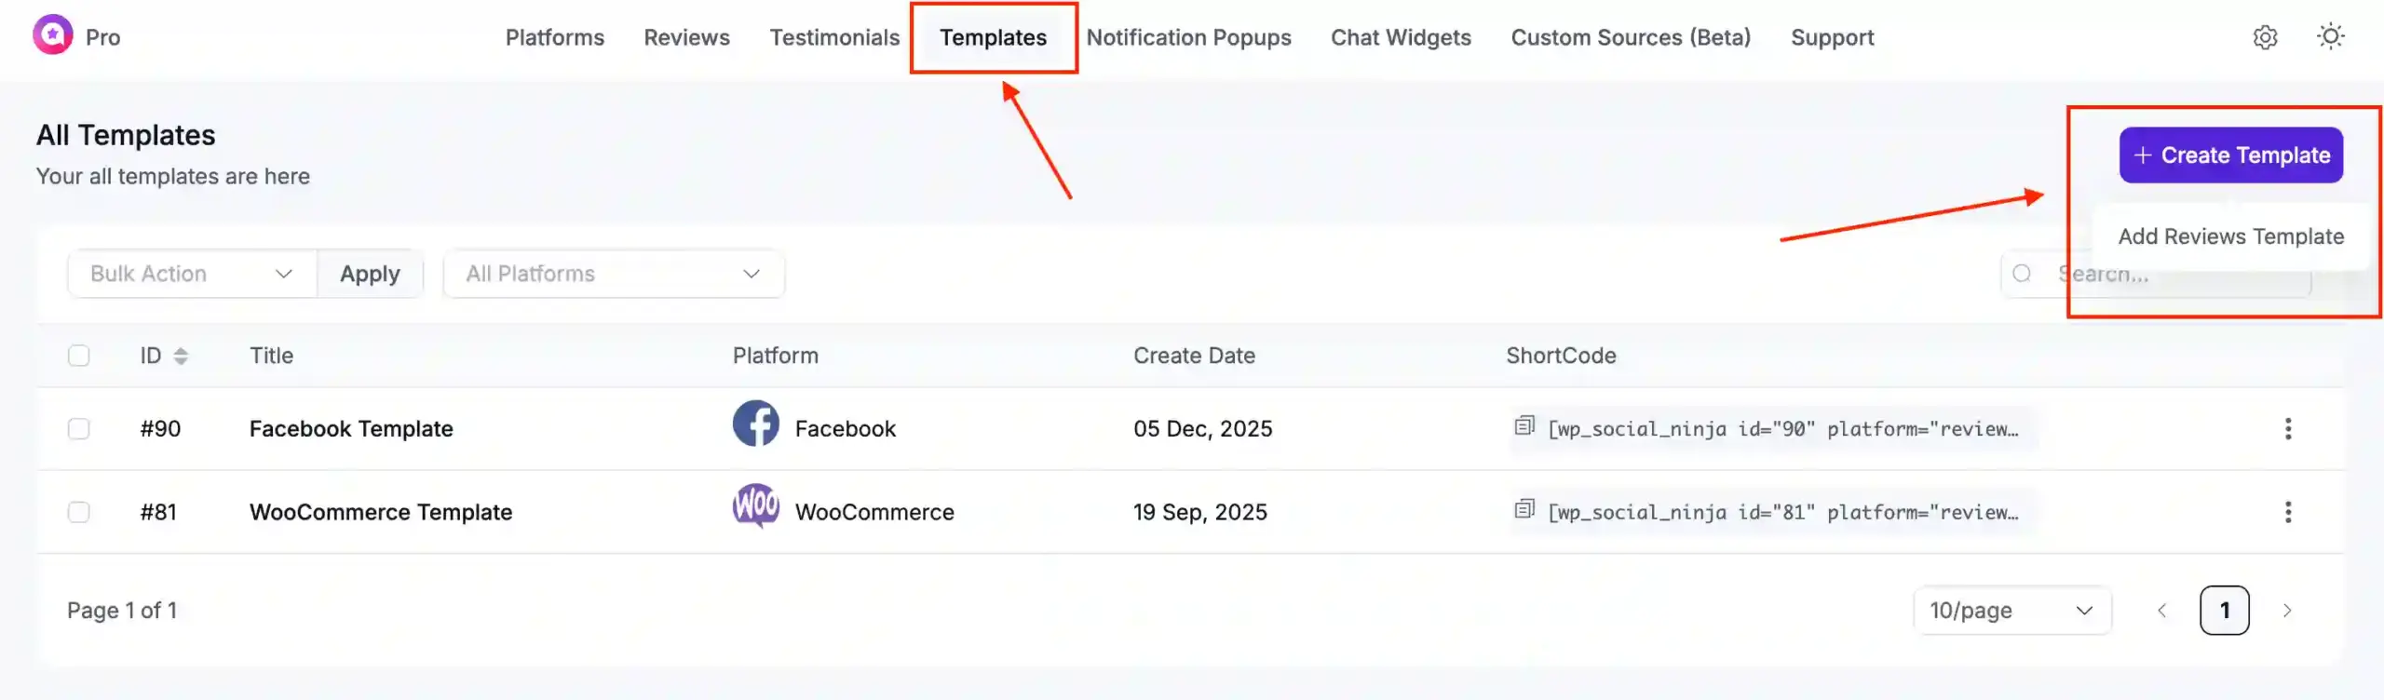Screen dimensions: 2384x700
Task: Open the Bulk Action dropdown
Action: click(191, 274)
